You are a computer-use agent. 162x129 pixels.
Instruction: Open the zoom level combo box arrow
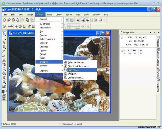coord(67,20)
